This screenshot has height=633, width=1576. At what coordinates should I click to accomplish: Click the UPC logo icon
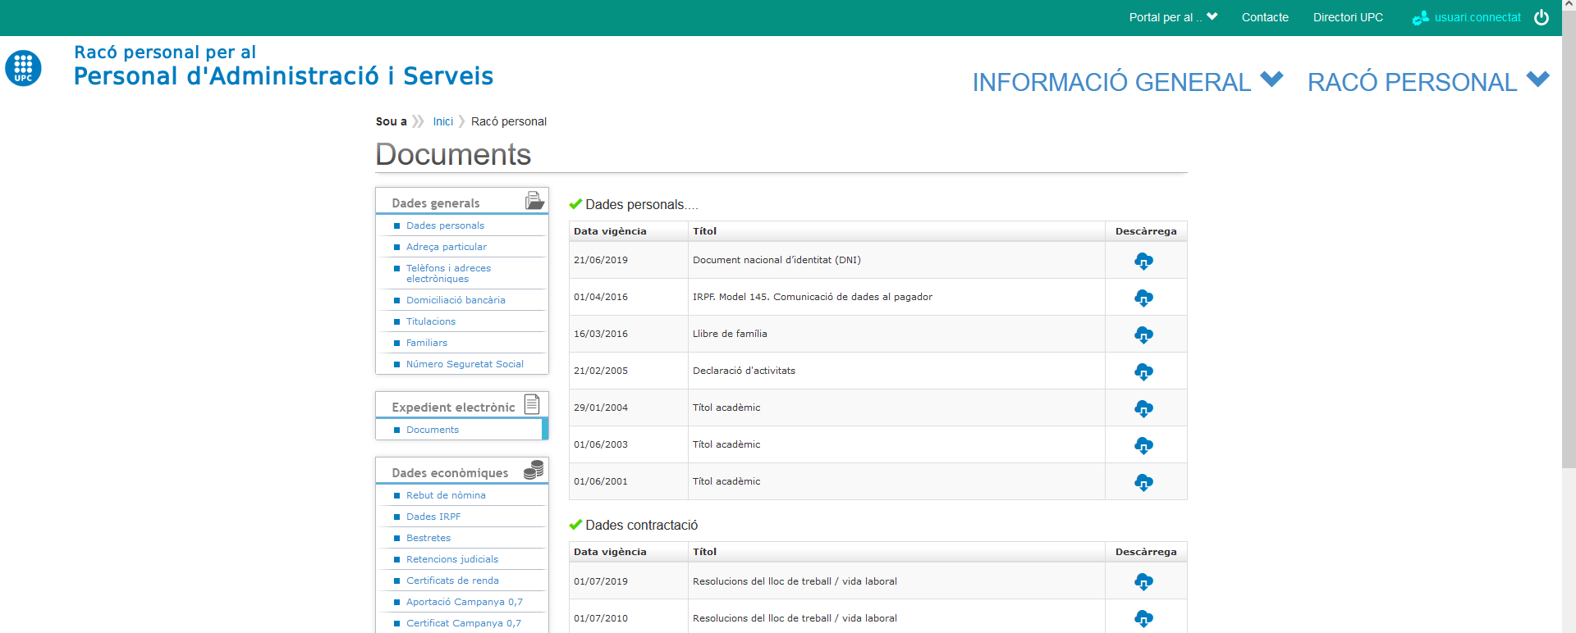click(x=23, y=68)
